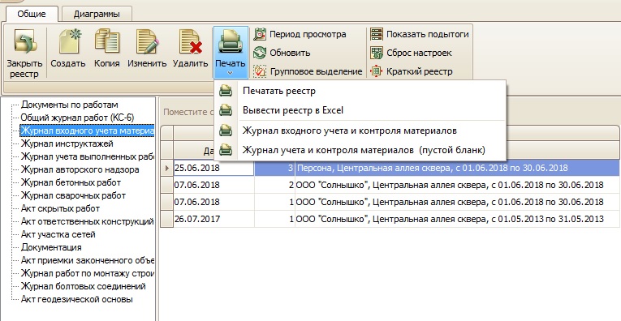Choose Печатать реестр menu item
Viewport: 621px width, 321px height.
tap(360, 91)
